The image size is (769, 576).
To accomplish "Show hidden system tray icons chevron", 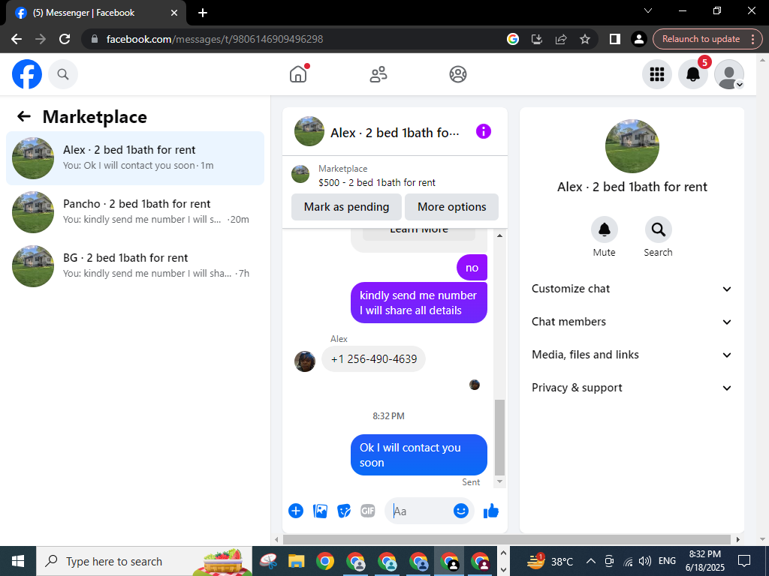I will (591, 561).
